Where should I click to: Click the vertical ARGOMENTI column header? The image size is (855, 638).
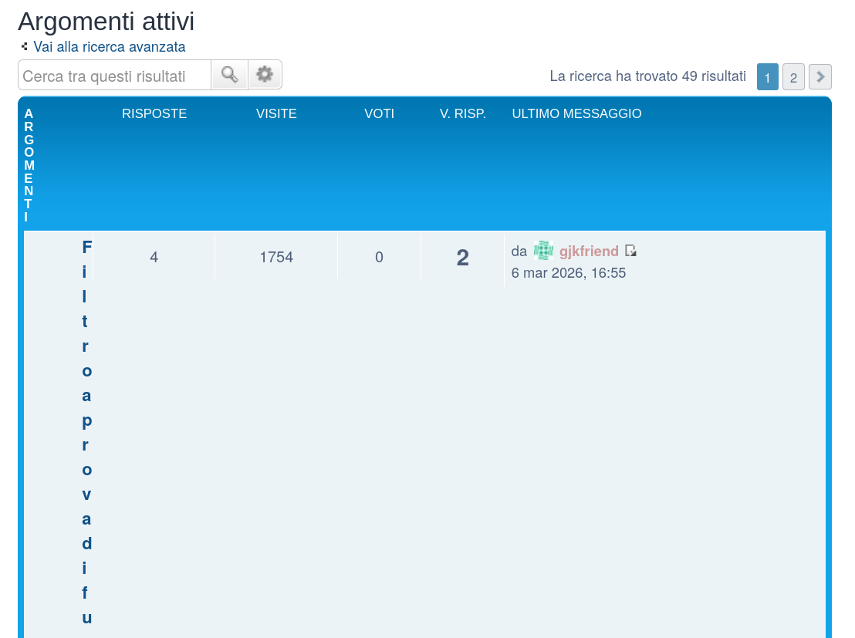pyautogui.click(x=29, y=165)
